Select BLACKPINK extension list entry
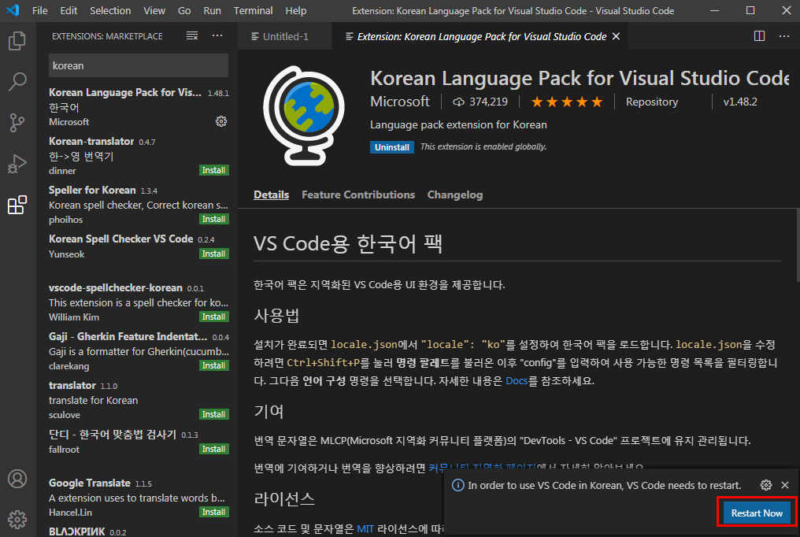The image size is (800, 537). coord(137,531)
